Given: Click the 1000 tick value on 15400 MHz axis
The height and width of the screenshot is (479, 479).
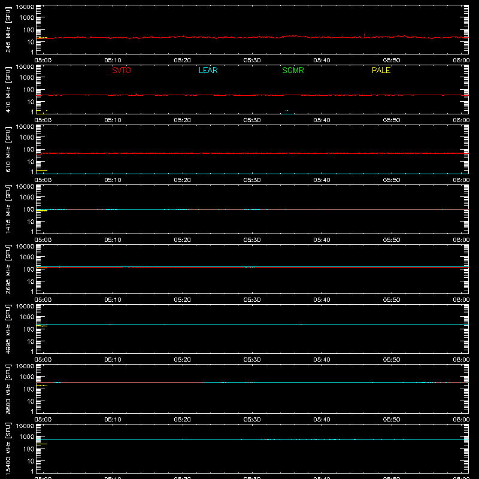Looking at the screenshot, I should pyautogui.click(x=27, y=436).
